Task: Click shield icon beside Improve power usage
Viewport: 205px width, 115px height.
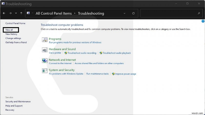Action: (x=113, y=74)
